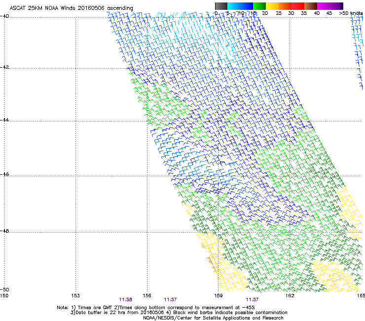Click the '30' label under the color bar
This screenshot has height=321, width=365.
point(291,13)
